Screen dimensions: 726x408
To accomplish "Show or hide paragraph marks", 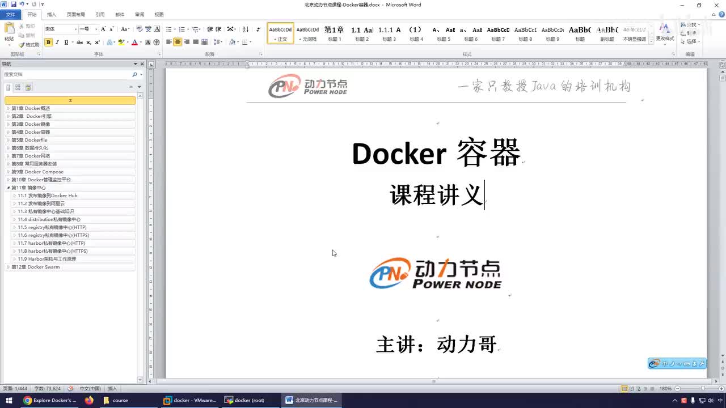I will point(259,29).
